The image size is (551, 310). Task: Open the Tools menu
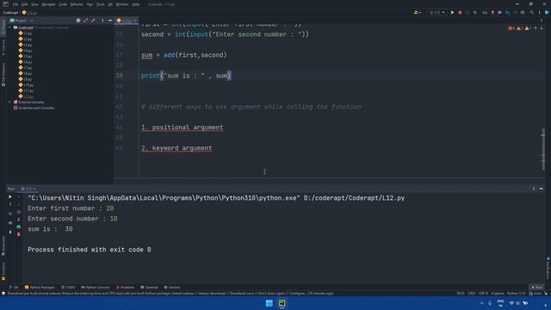(100, 4)
